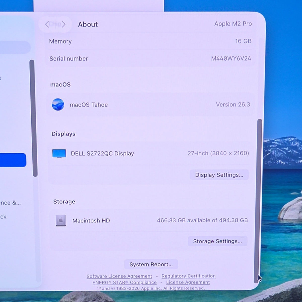Viewport: 302px width, 302px height.
Task: Click the Macintosh HD label
Action: 91,221
